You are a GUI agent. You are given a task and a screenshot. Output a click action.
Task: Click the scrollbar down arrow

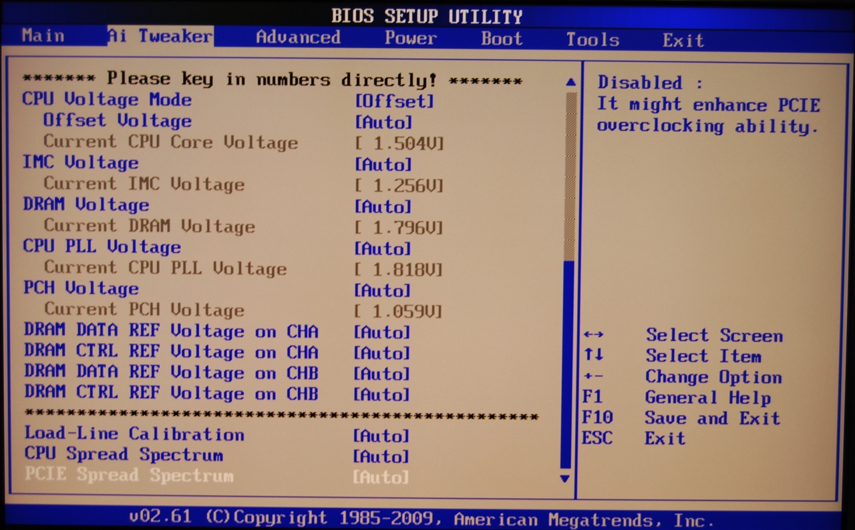click(x=565, y=478)
